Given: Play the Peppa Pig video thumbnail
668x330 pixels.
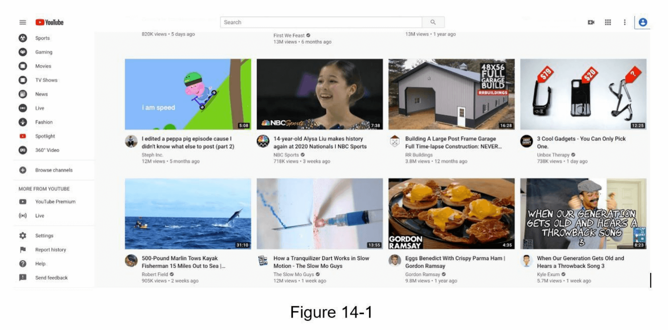Looking at the screenshot, I should pyautogui.click(x=188, y=94).
